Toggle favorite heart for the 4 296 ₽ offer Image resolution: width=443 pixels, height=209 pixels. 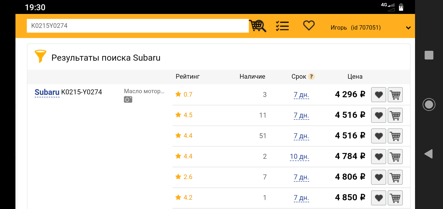point(379,95)
